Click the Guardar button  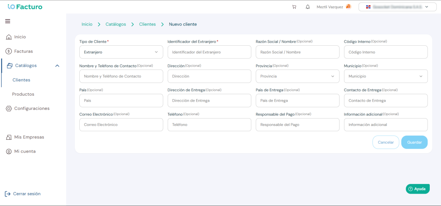click(414, 142)
